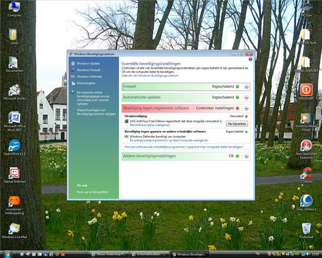
Task: Select the incredimail Snelkoppeling icon
Action: (x=14, y=205)
